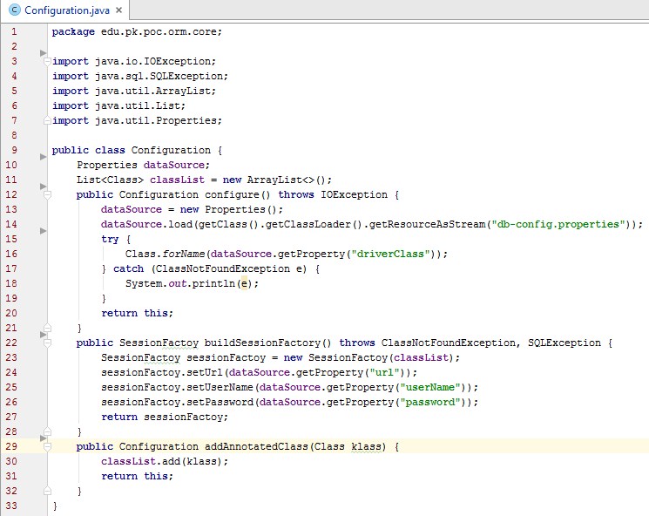The width and height of the screenshot is (649, 516).
Task: Click ClassNotFoundException in the catch clause
Action: tap(223, 268)
